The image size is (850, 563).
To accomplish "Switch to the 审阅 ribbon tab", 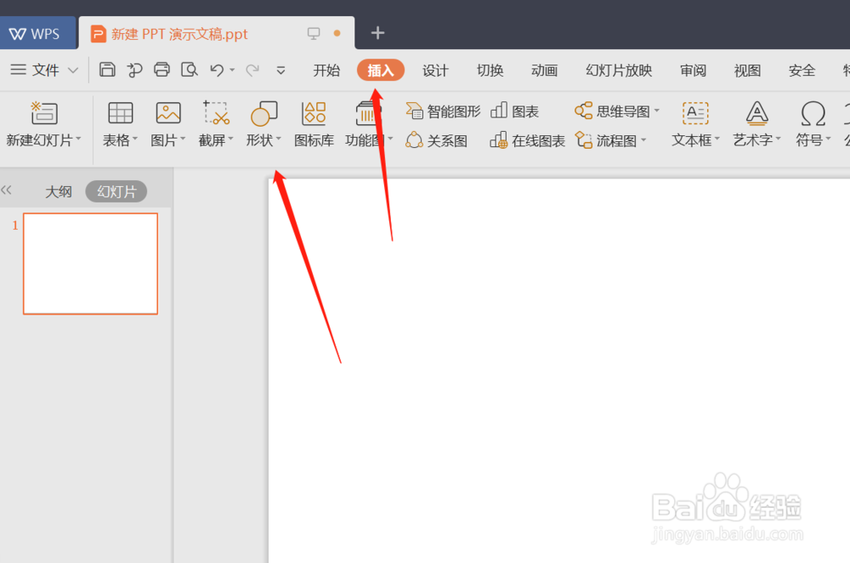I will (x=693, y=71).
